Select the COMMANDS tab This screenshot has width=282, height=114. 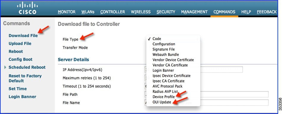coord(224,12)
